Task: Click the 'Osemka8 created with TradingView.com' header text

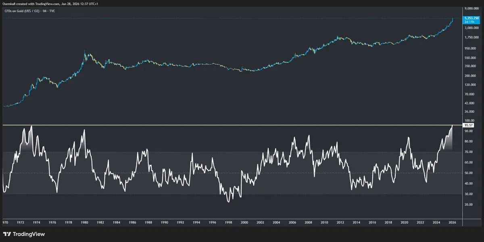Action: pos(30,4)
